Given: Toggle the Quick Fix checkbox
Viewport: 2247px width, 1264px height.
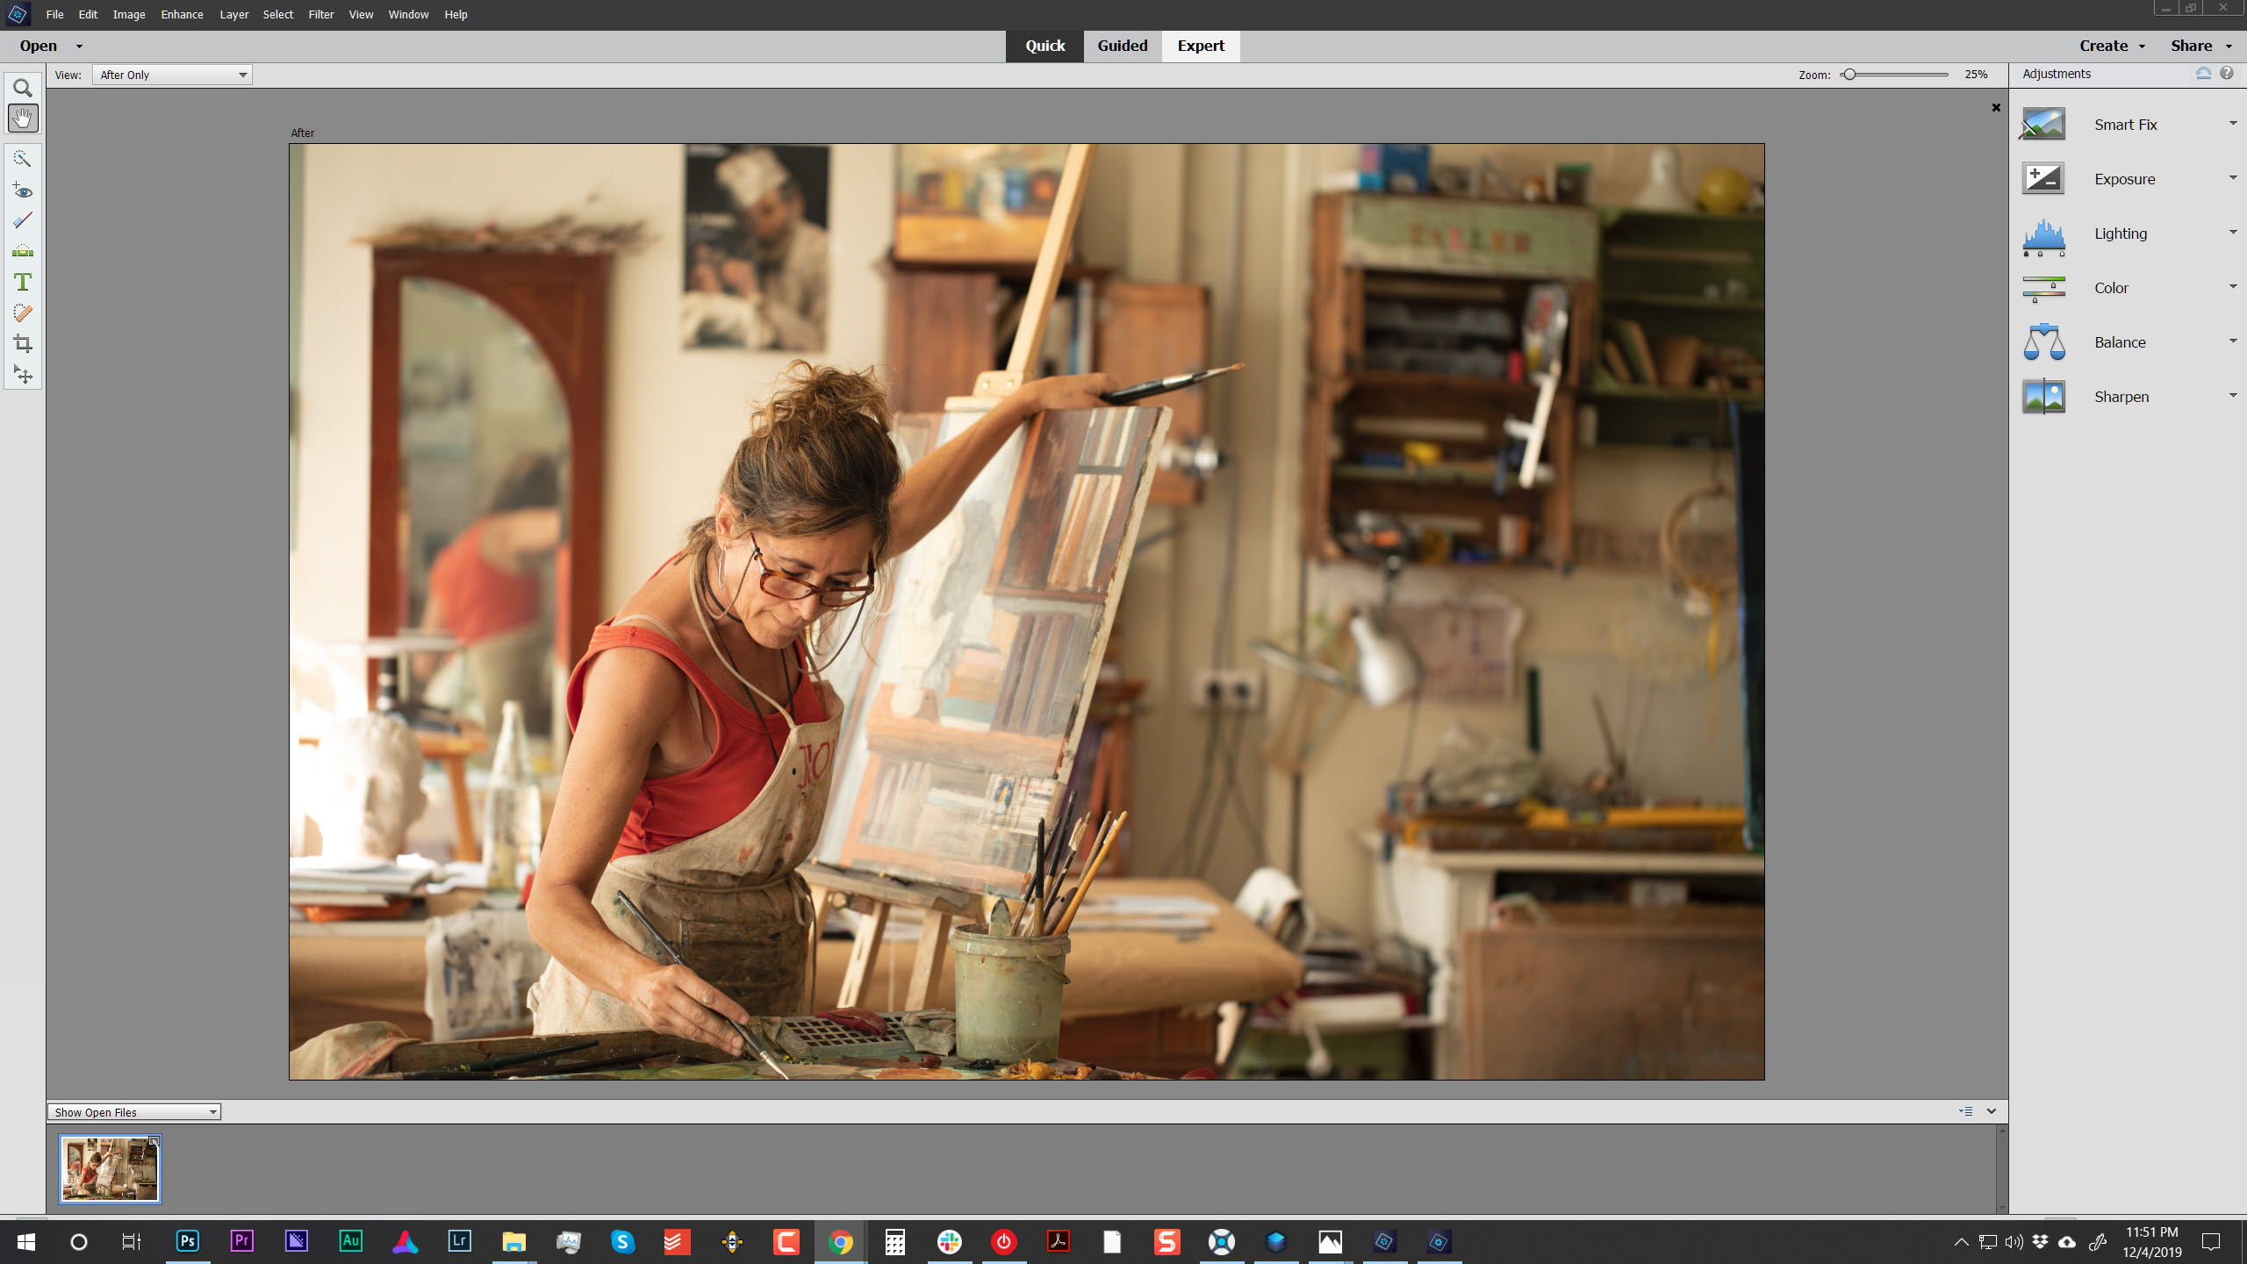Looking at the screenshot, I should [x=1044, y=45].
